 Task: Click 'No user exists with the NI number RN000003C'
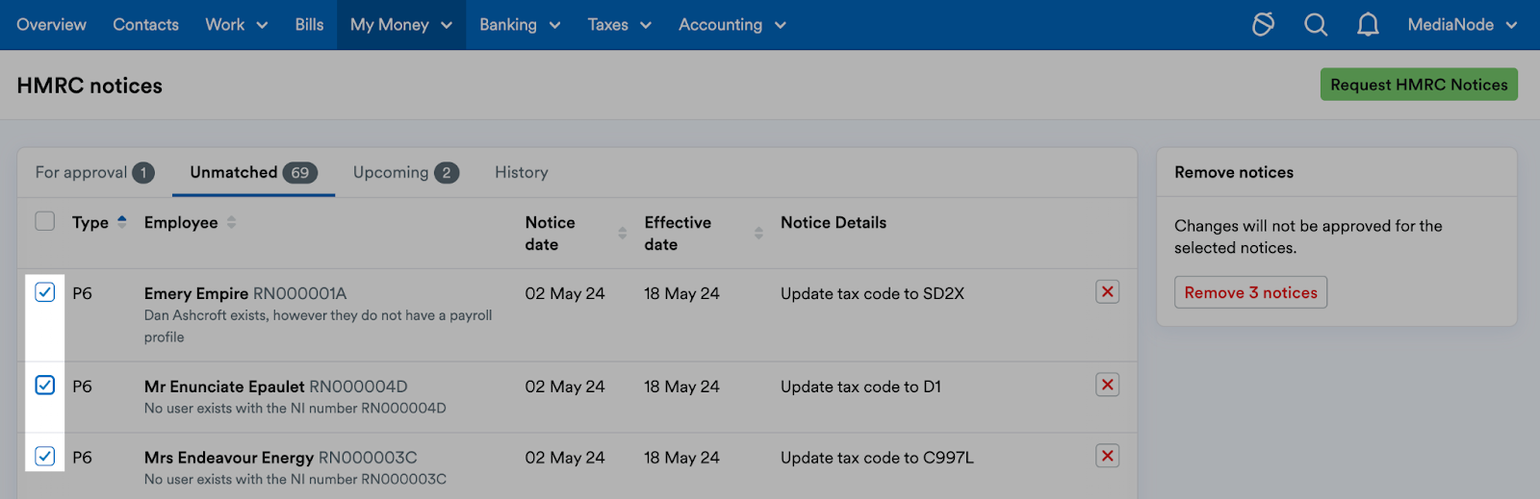(x=295, y=480)
